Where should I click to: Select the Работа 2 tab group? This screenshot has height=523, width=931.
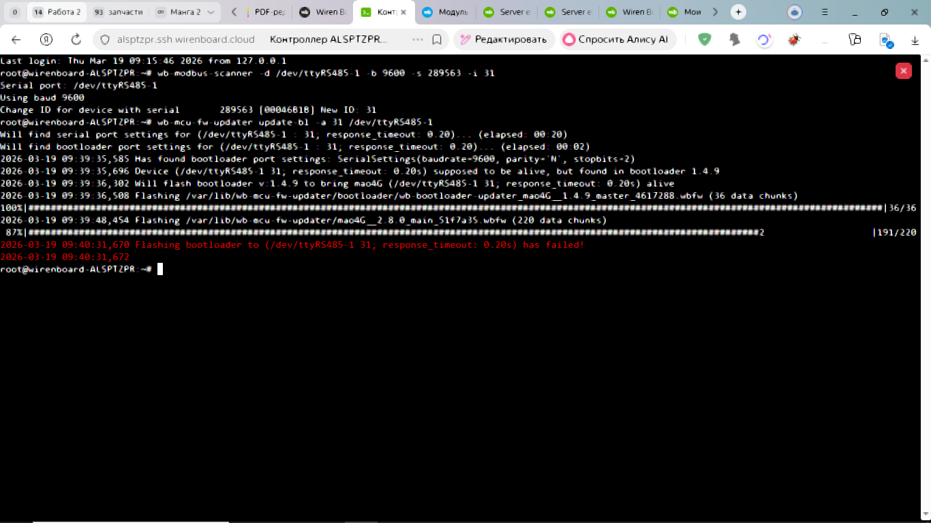coord(57,12)
